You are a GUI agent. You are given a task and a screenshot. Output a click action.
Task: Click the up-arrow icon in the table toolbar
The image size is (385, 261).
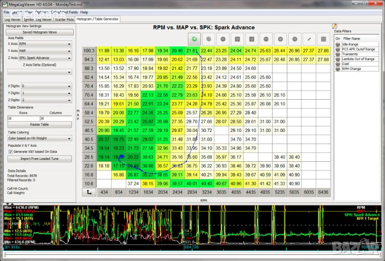238,39
